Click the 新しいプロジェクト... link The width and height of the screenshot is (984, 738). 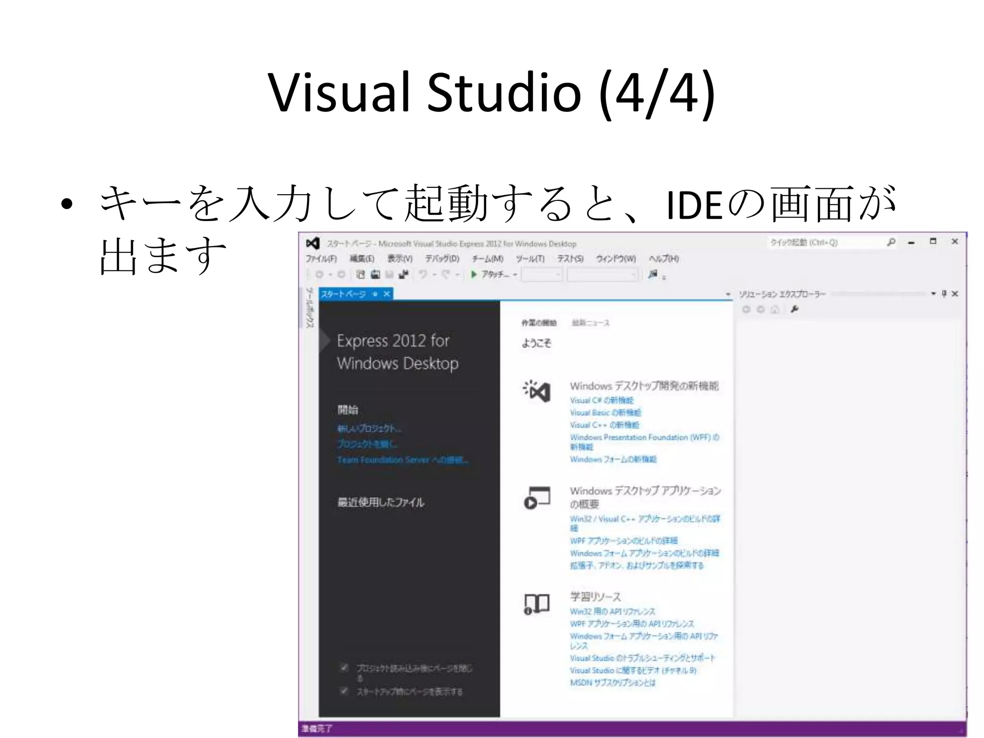[x=369, y=428]
